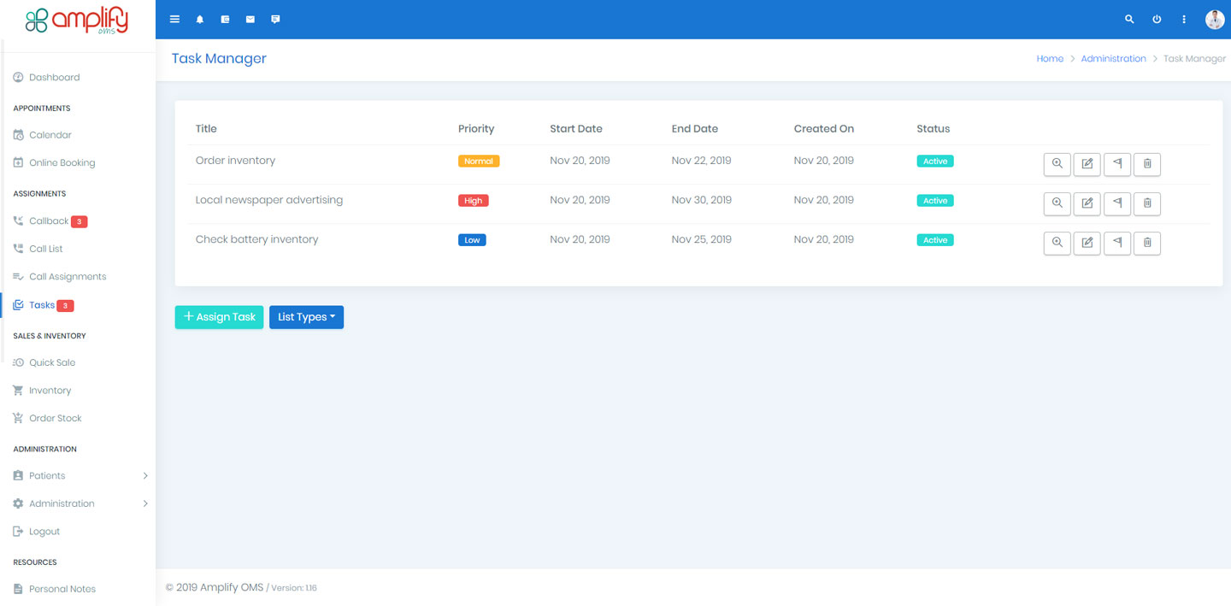Select Tasks in the Assignments menu
Viewport: 1231px width, 606px height.
coord(40,304)
